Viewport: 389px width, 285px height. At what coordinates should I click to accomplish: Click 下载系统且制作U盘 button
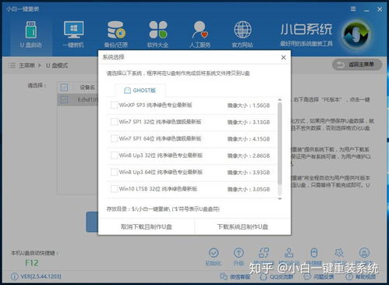242,226
